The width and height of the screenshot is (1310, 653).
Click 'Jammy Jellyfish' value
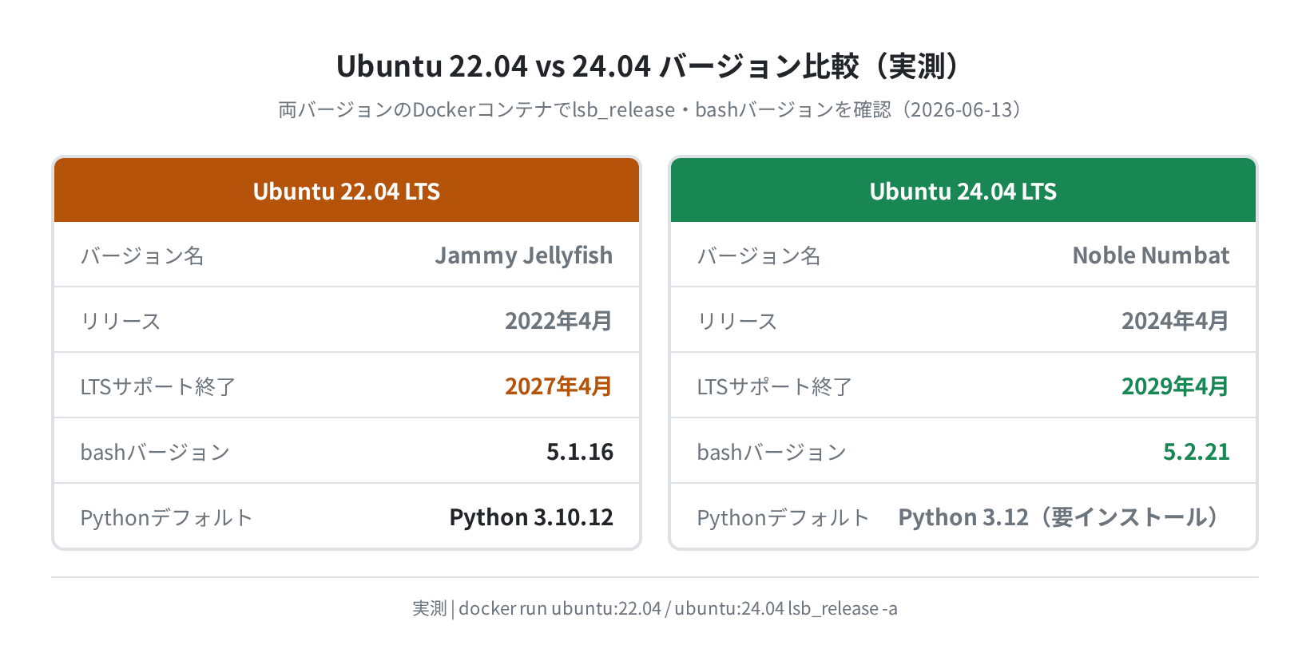point(524,255)
